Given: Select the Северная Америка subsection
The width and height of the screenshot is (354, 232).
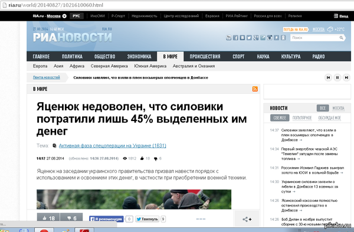Looking at the screenshot, I should click(109, 66).
